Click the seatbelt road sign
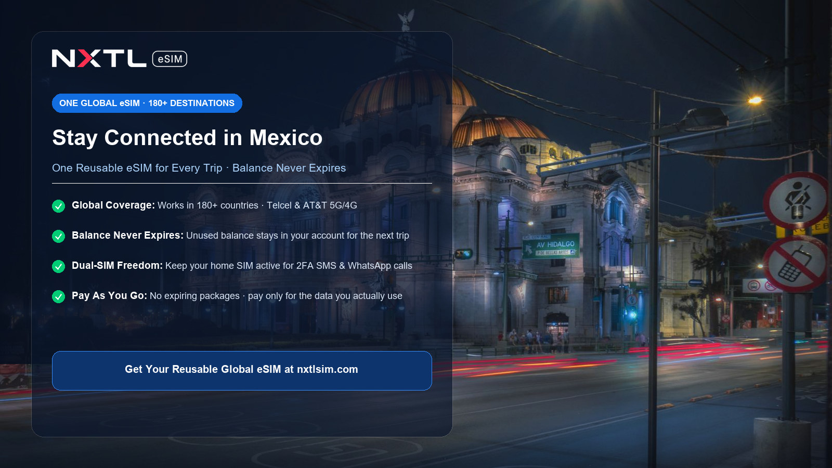The width and height of the screenshot is (832, 468). 797,201
